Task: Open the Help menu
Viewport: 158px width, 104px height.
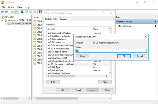Action: 27,7
